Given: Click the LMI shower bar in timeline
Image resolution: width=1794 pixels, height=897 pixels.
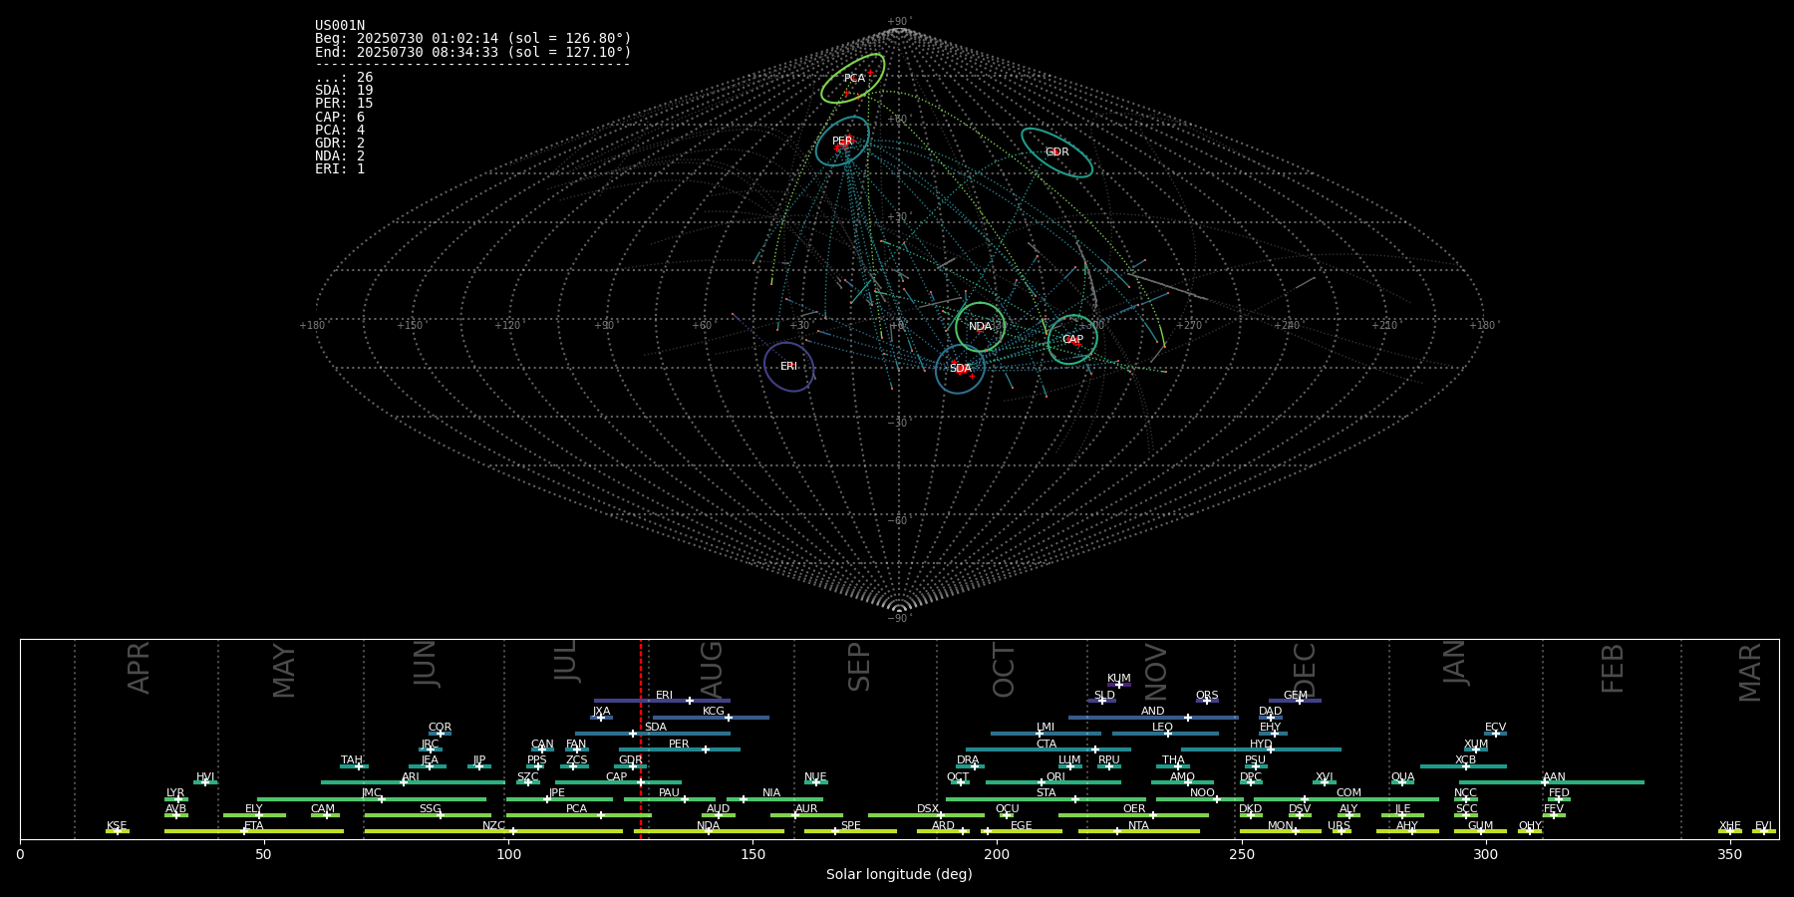Looking at the screenshot, I should 1046,734.
